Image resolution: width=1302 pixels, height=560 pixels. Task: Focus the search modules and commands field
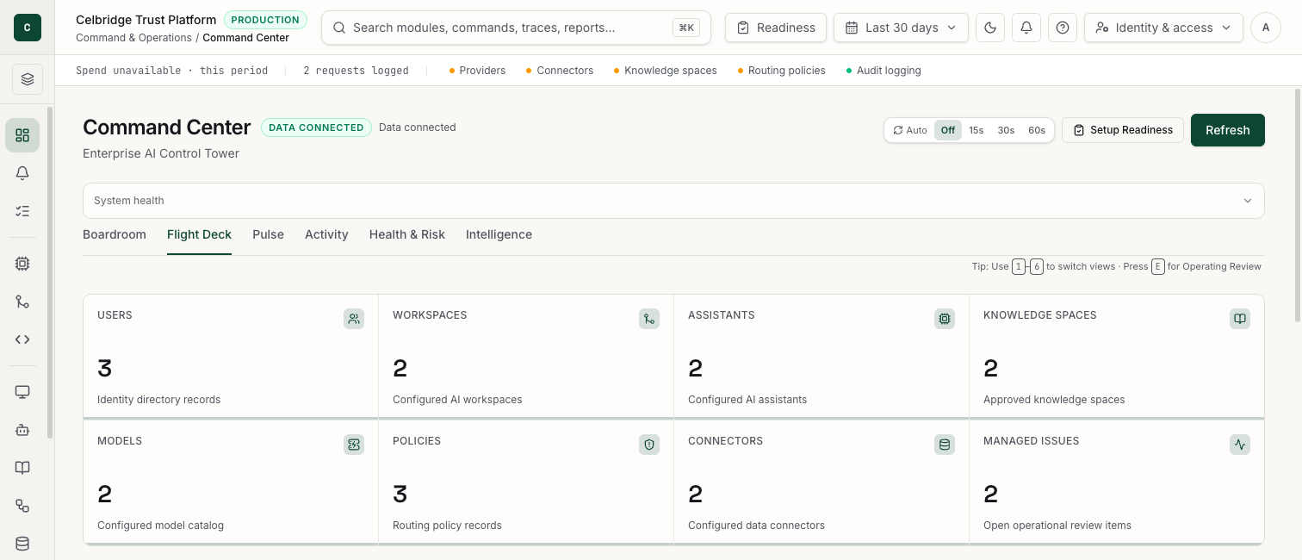[x=517, y=28]
